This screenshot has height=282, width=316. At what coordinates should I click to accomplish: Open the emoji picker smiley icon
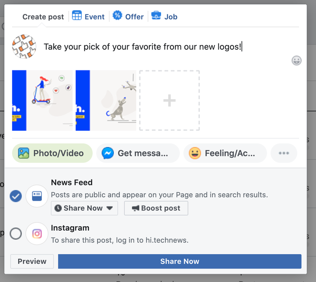(297, 60)
